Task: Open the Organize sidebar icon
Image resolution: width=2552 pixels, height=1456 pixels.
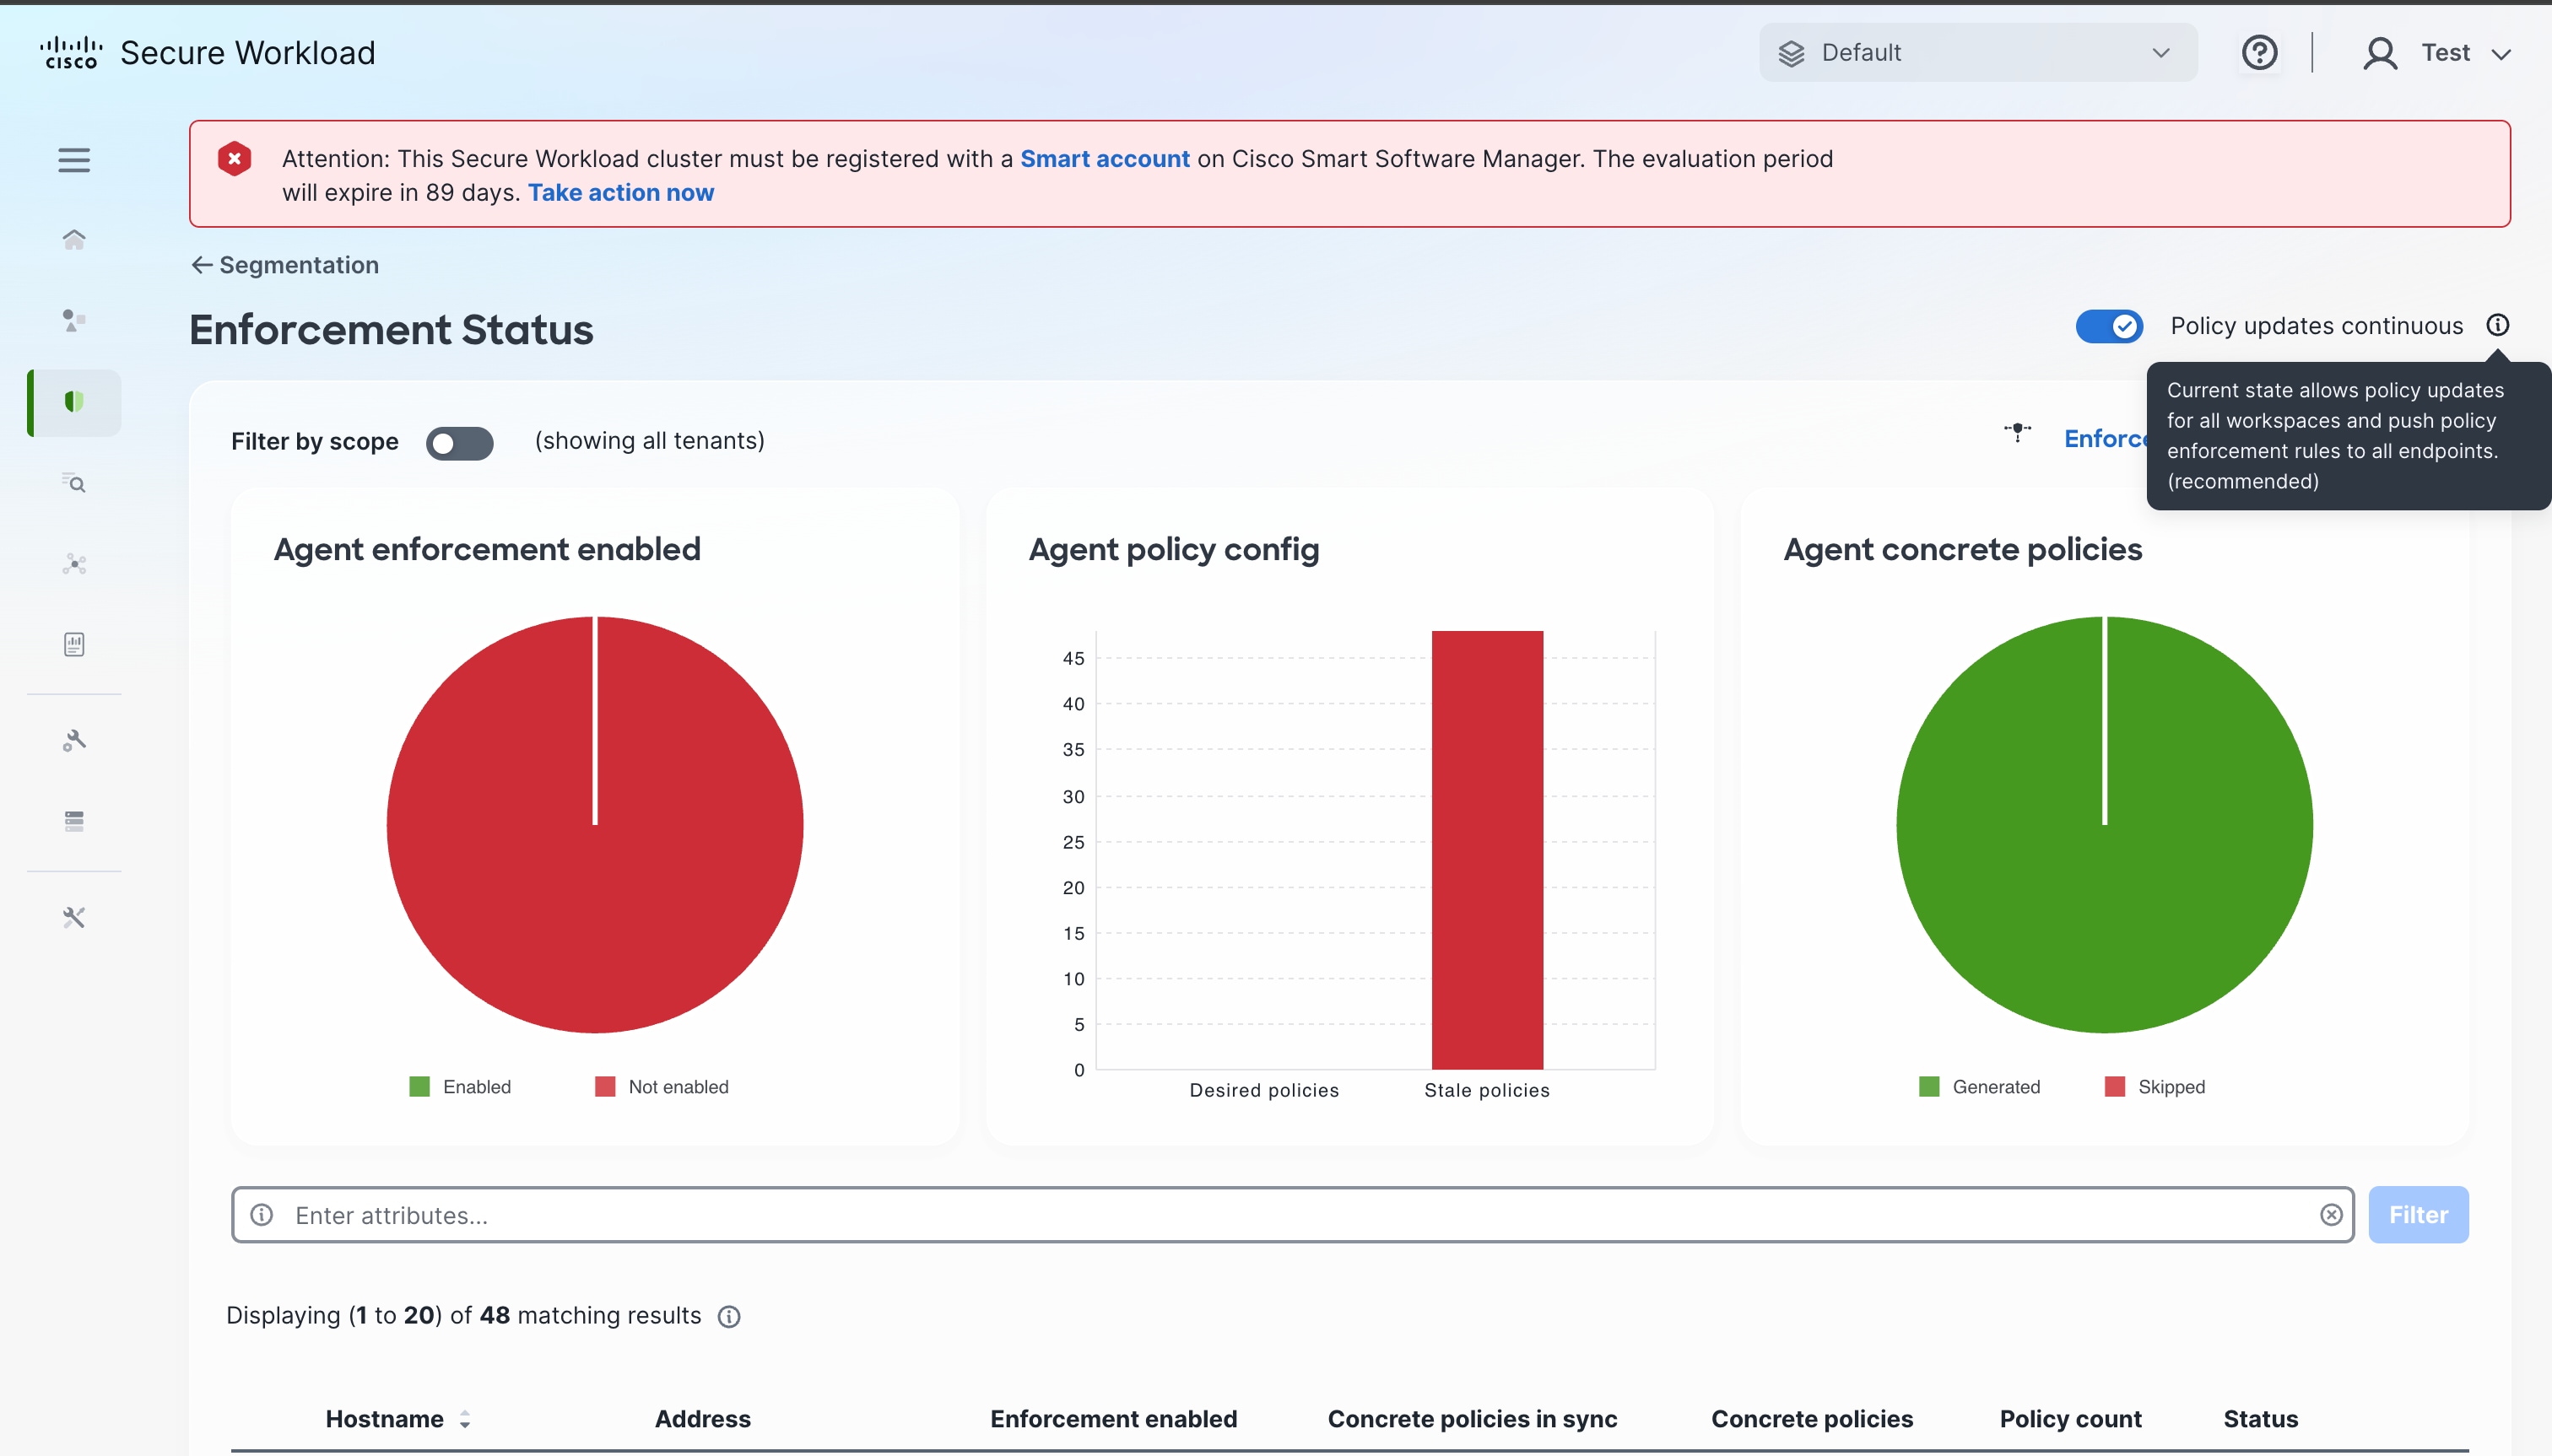Action: point(74,320)
